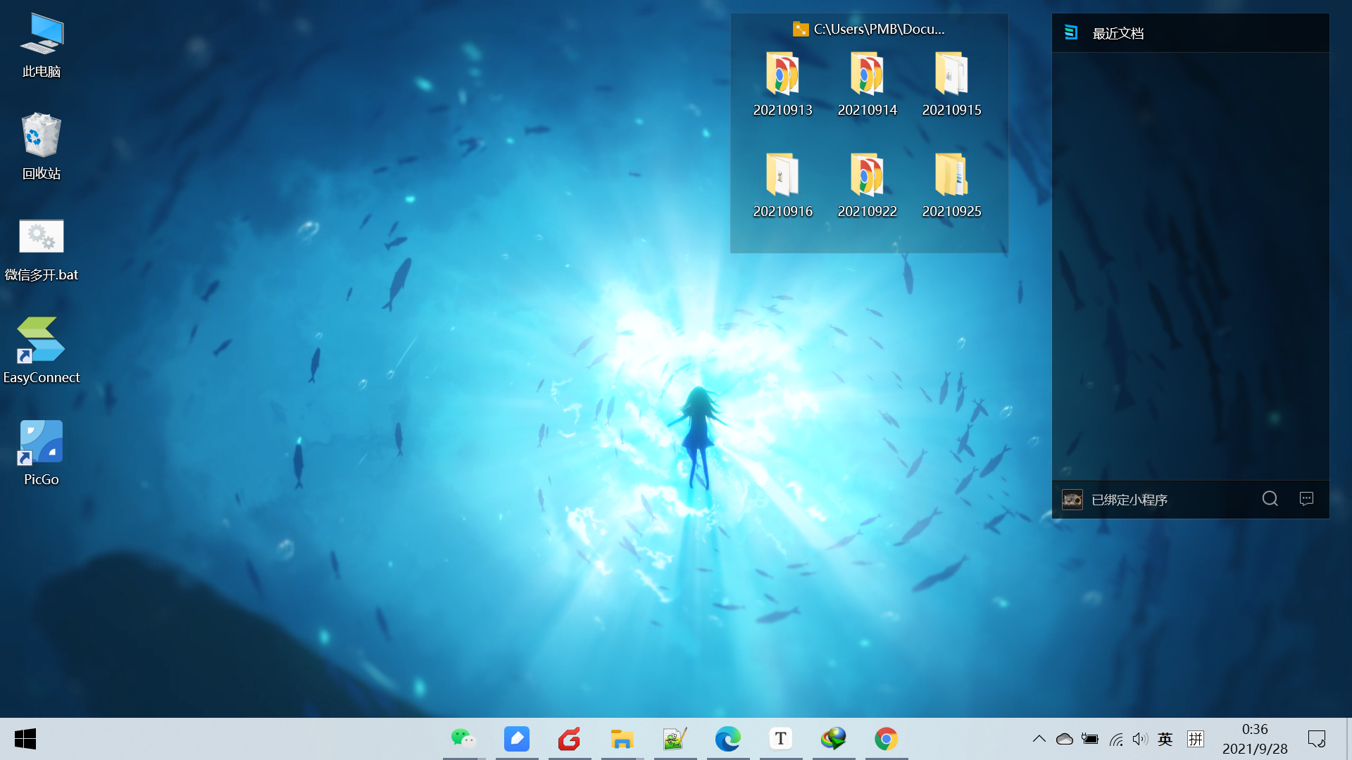Select the 微信多开.bat file icon
The image size is (1352, 760).
42,249
